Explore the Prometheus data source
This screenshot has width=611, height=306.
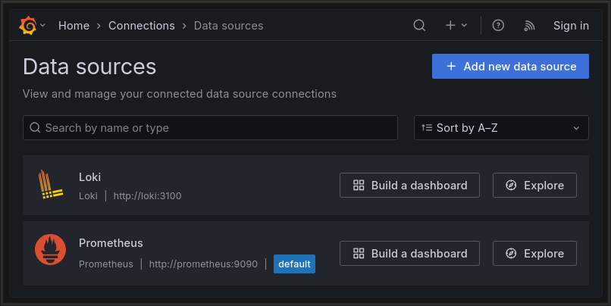pyautogui.click(x=534, y=253)
